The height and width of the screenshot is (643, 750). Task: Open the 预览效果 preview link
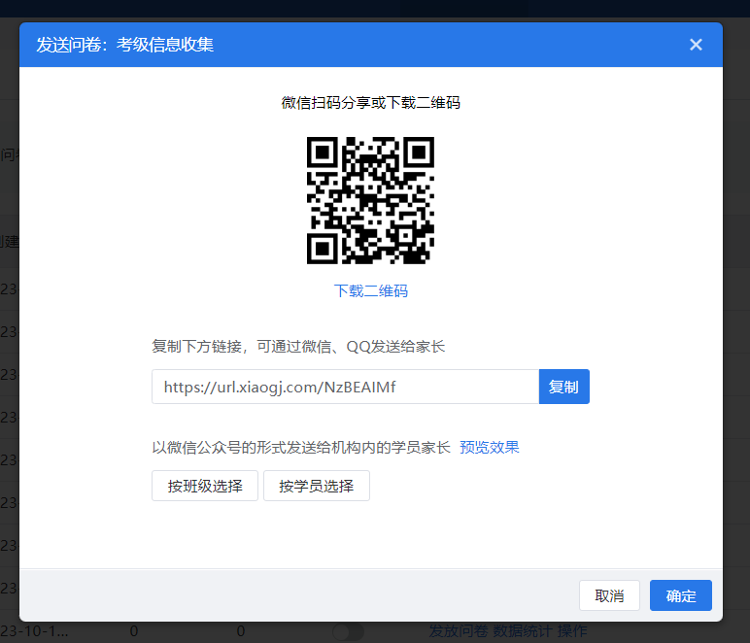[x=490, y=447]
